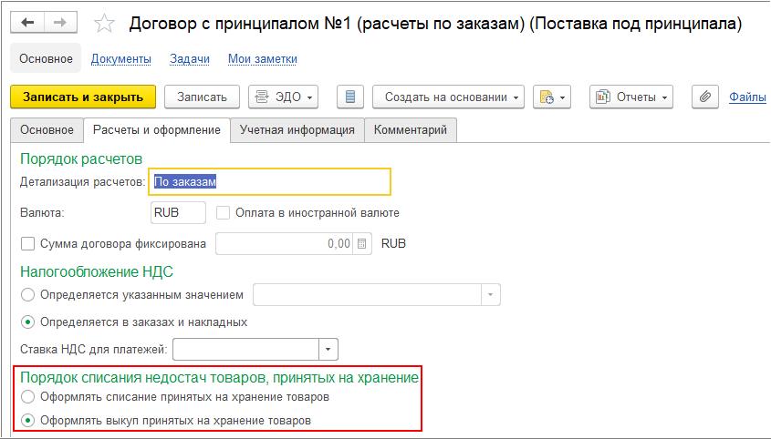Click the paperclip attachments icon
771x439 pixels.
tap(704, 97)
